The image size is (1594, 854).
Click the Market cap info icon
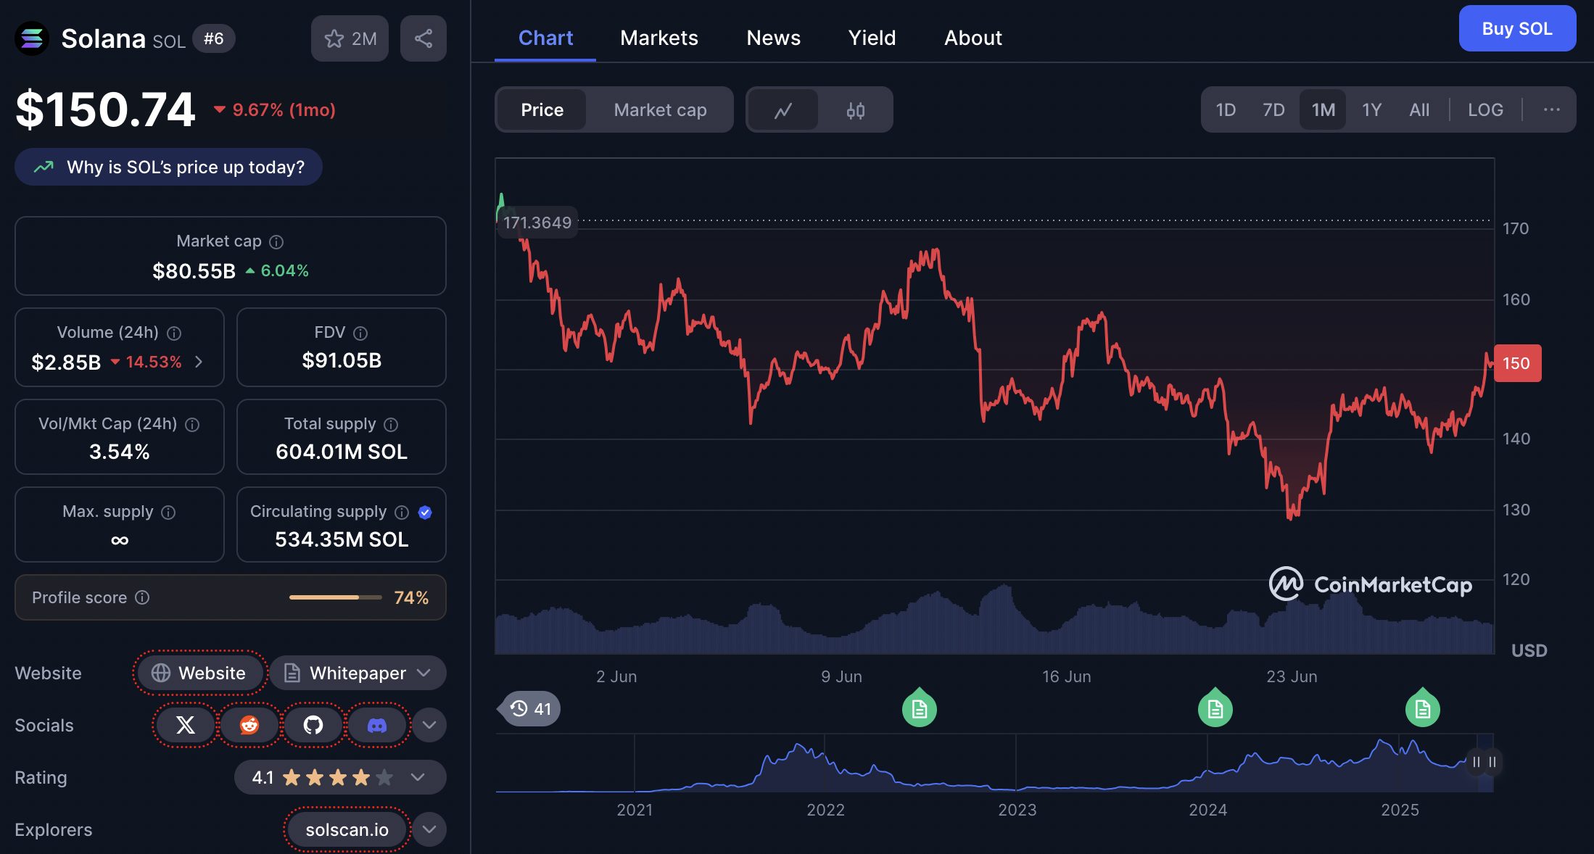276,242
